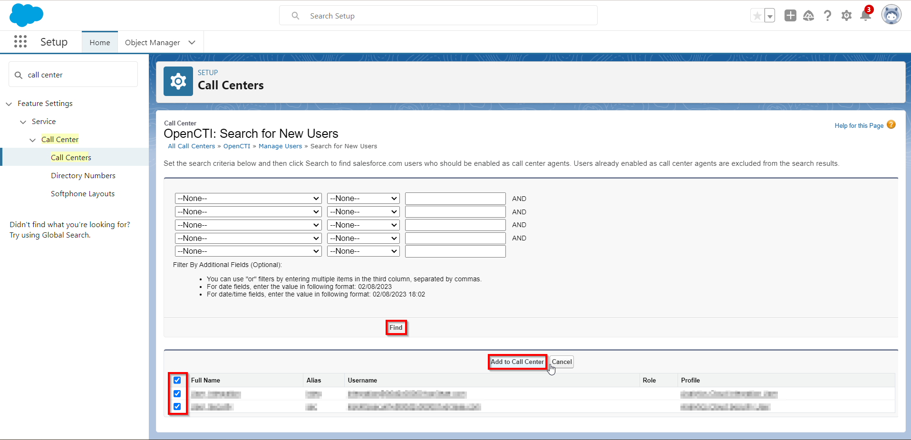Collapse the Feature Settings tree node

coord(9,104)
